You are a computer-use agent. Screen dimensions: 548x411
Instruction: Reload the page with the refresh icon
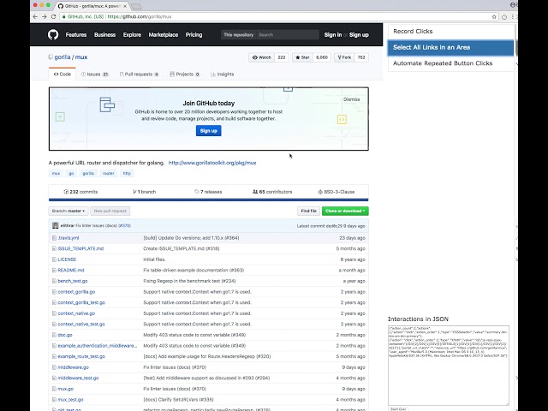pos(53,16)
